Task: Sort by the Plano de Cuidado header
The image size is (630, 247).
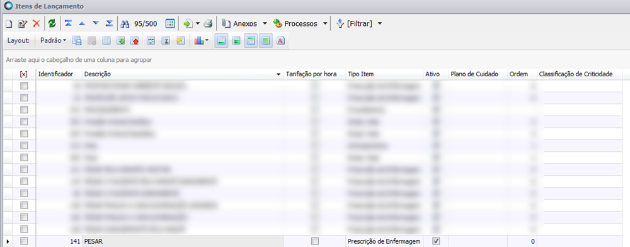Action: point(478,74)
